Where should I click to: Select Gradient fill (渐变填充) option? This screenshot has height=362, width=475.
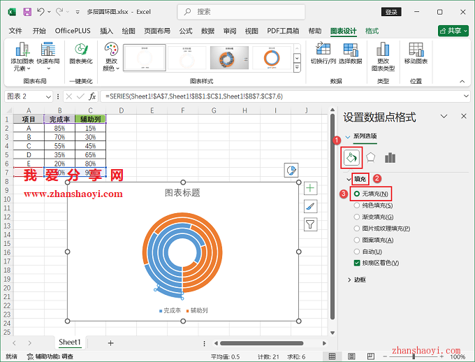point(358,217)
